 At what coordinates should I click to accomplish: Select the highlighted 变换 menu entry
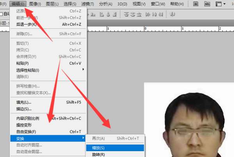(48, 139)
